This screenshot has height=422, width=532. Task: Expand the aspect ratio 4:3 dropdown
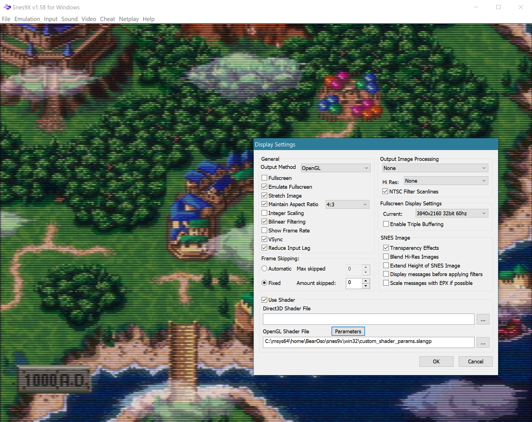[x=347, y=205]
